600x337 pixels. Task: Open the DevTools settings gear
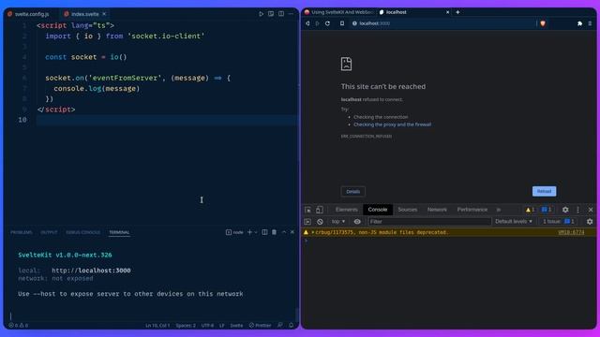coord(565,210)
